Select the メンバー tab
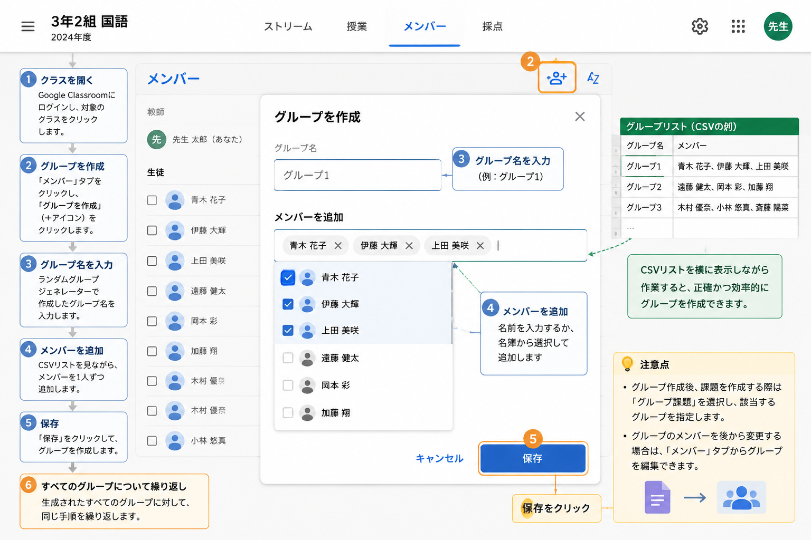 425,26
